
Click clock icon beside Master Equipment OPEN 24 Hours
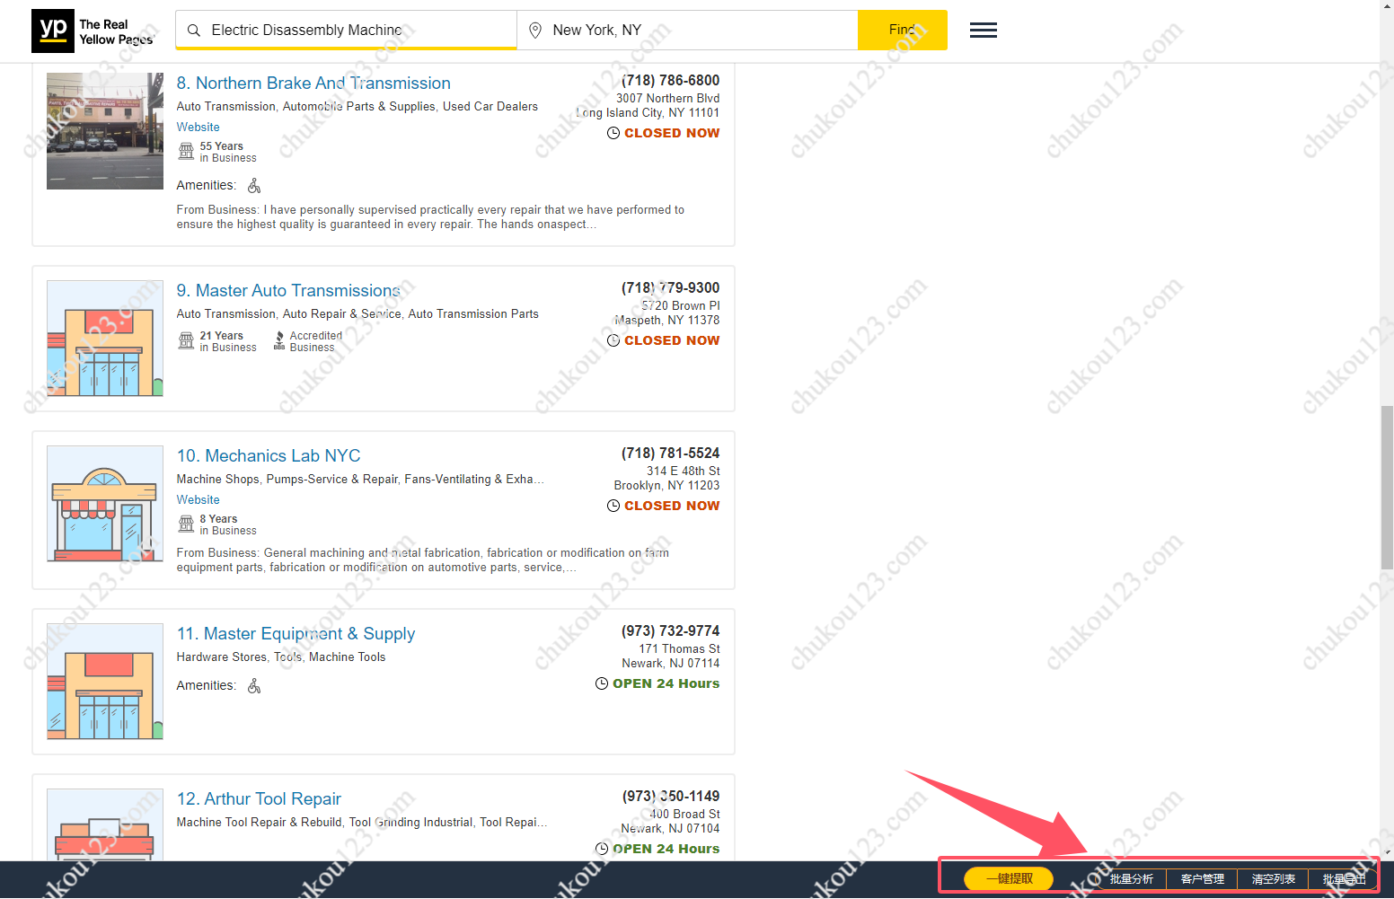(602, 683)
